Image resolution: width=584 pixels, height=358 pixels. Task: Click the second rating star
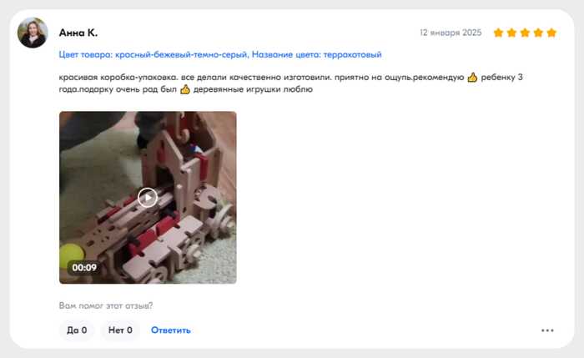coord(511,33)
